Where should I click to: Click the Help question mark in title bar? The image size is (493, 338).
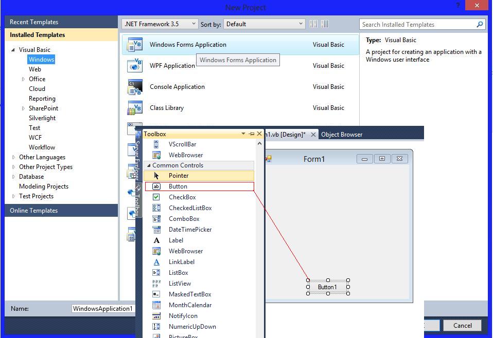tap(458, 5)
